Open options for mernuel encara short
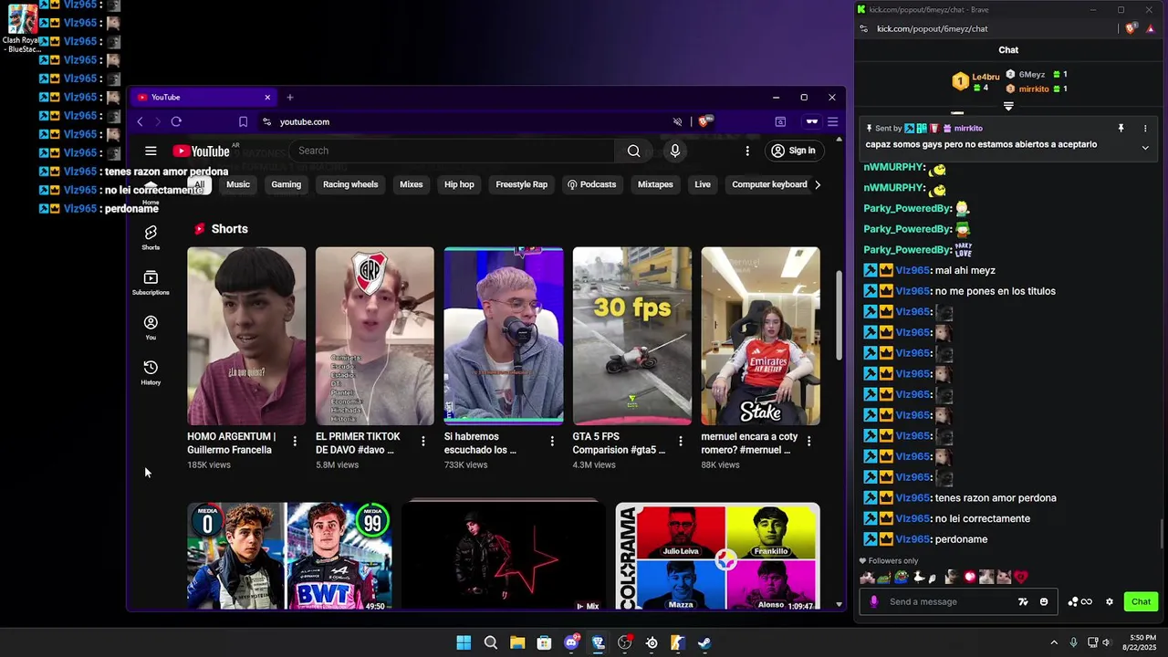Image resolution: width=1168 pixels, height=657 pixels. [x=808, y=441]
